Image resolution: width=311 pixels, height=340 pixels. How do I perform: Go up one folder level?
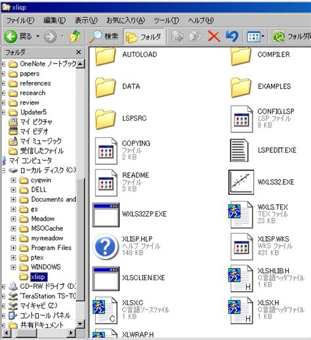click(75, 36)
